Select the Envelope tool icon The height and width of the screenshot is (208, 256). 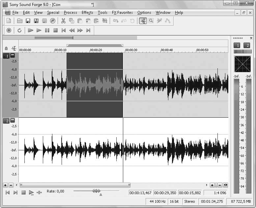[x=168, y=21]
